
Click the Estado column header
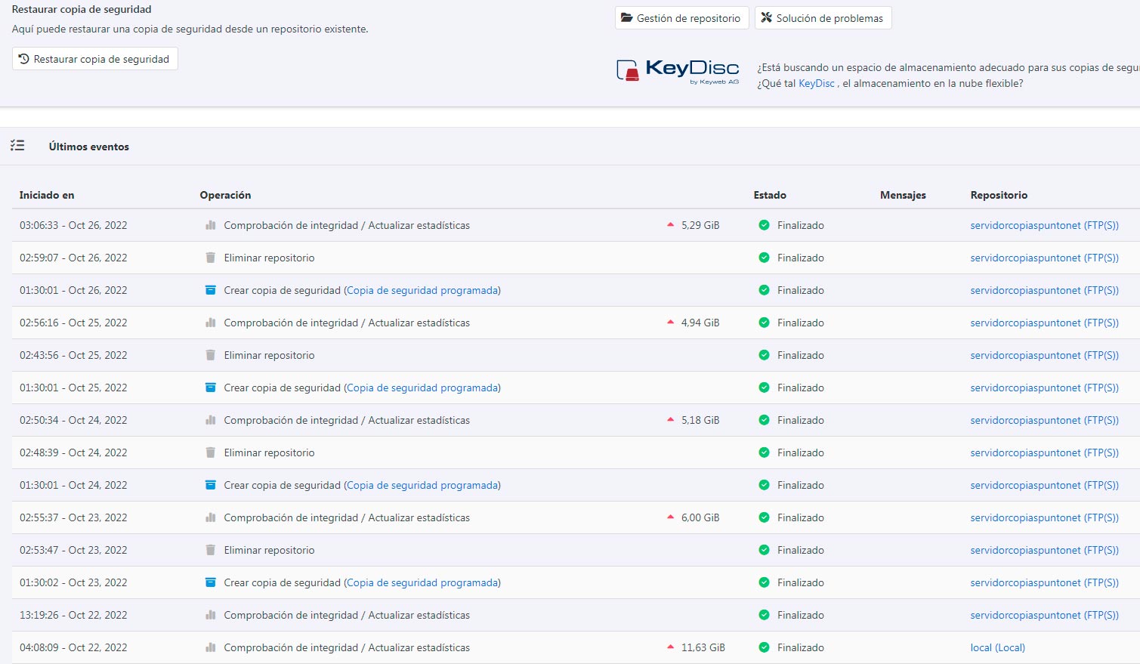(770, 195)
